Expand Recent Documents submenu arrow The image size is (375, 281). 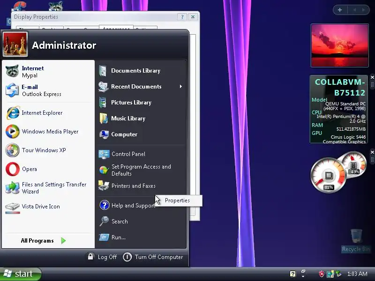[181, 87]
